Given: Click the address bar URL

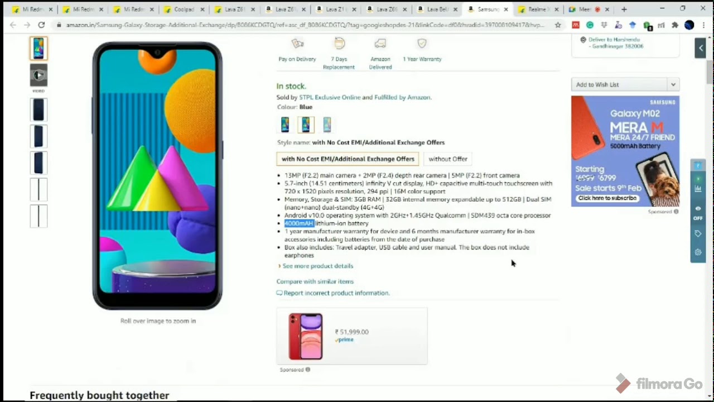Looking at the screenshot, I should [x=305, y=25].
